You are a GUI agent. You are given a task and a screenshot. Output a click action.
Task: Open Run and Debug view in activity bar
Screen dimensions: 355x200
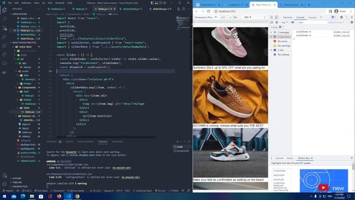tap(4, 37)
